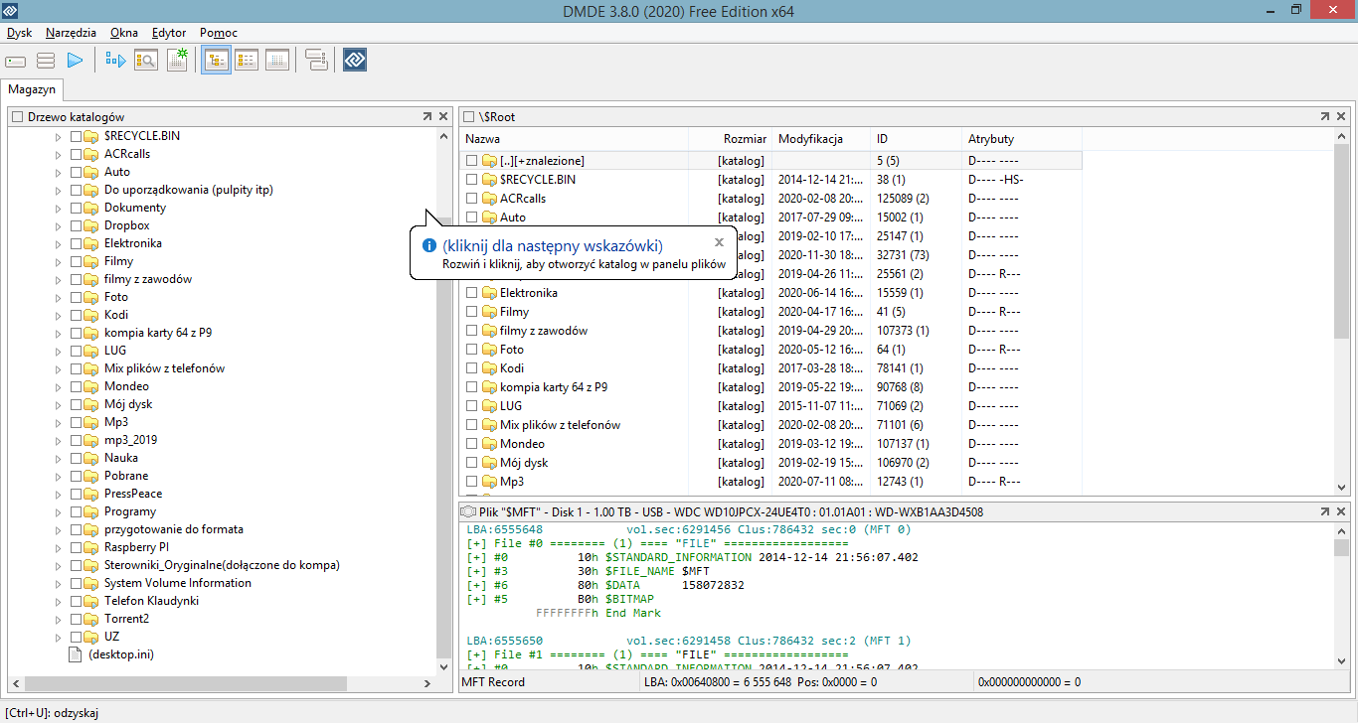Check the Dokumenty checkbox in directory tree
Viewport: 1358px width, 723px height.
76,208
